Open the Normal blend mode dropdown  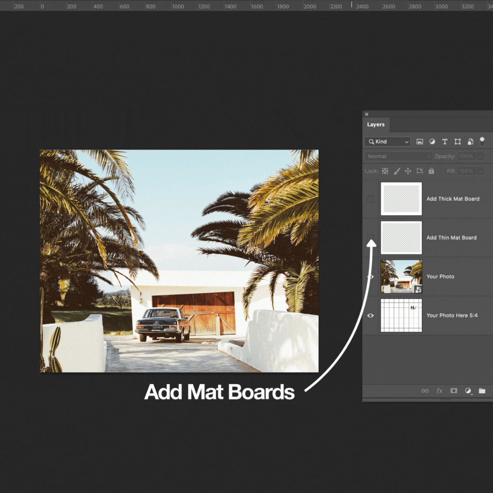point(399,157)
